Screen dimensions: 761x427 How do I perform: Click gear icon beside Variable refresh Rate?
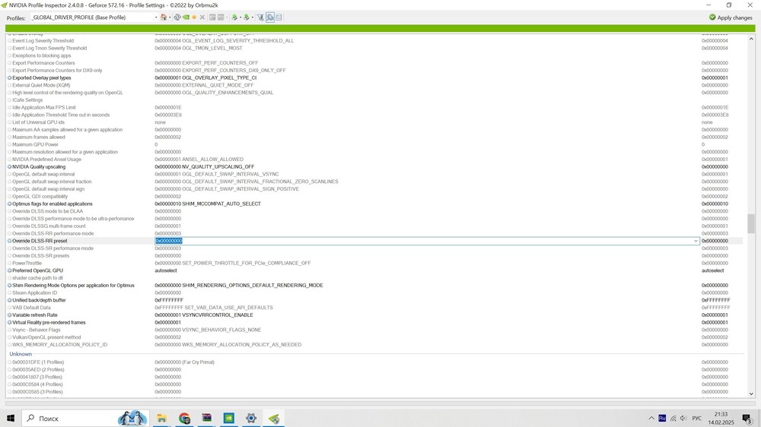click(9, 315)
